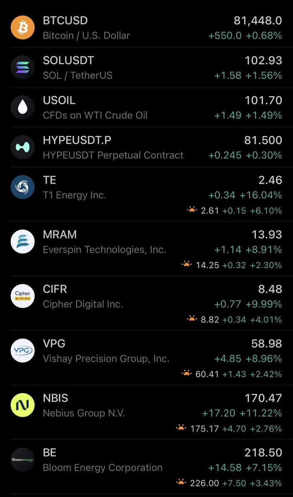Tap the T1 Energy swirl logo

[22, 187]
